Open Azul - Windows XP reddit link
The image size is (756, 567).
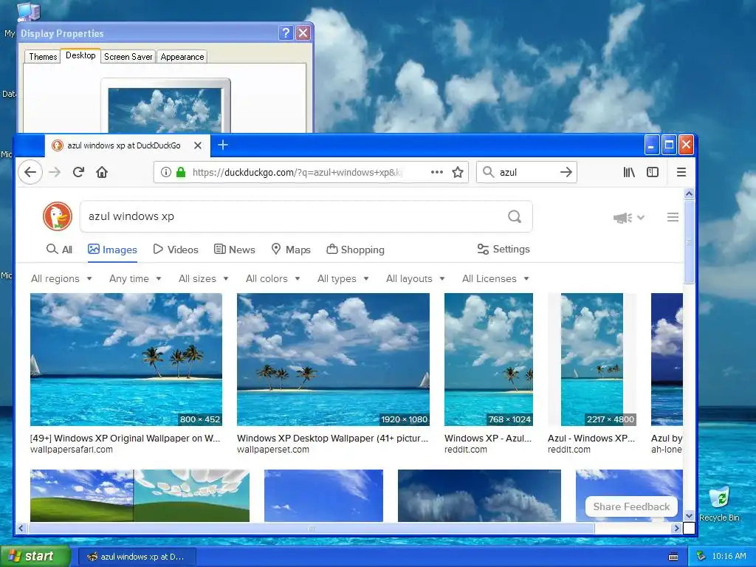591,439
